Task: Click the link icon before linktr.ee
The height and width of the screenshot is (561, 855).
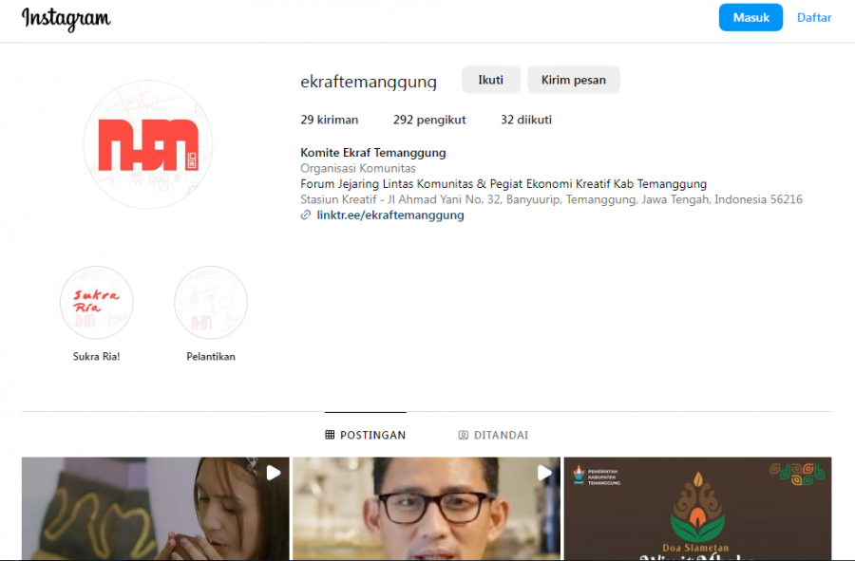Action: click(306, 215)
